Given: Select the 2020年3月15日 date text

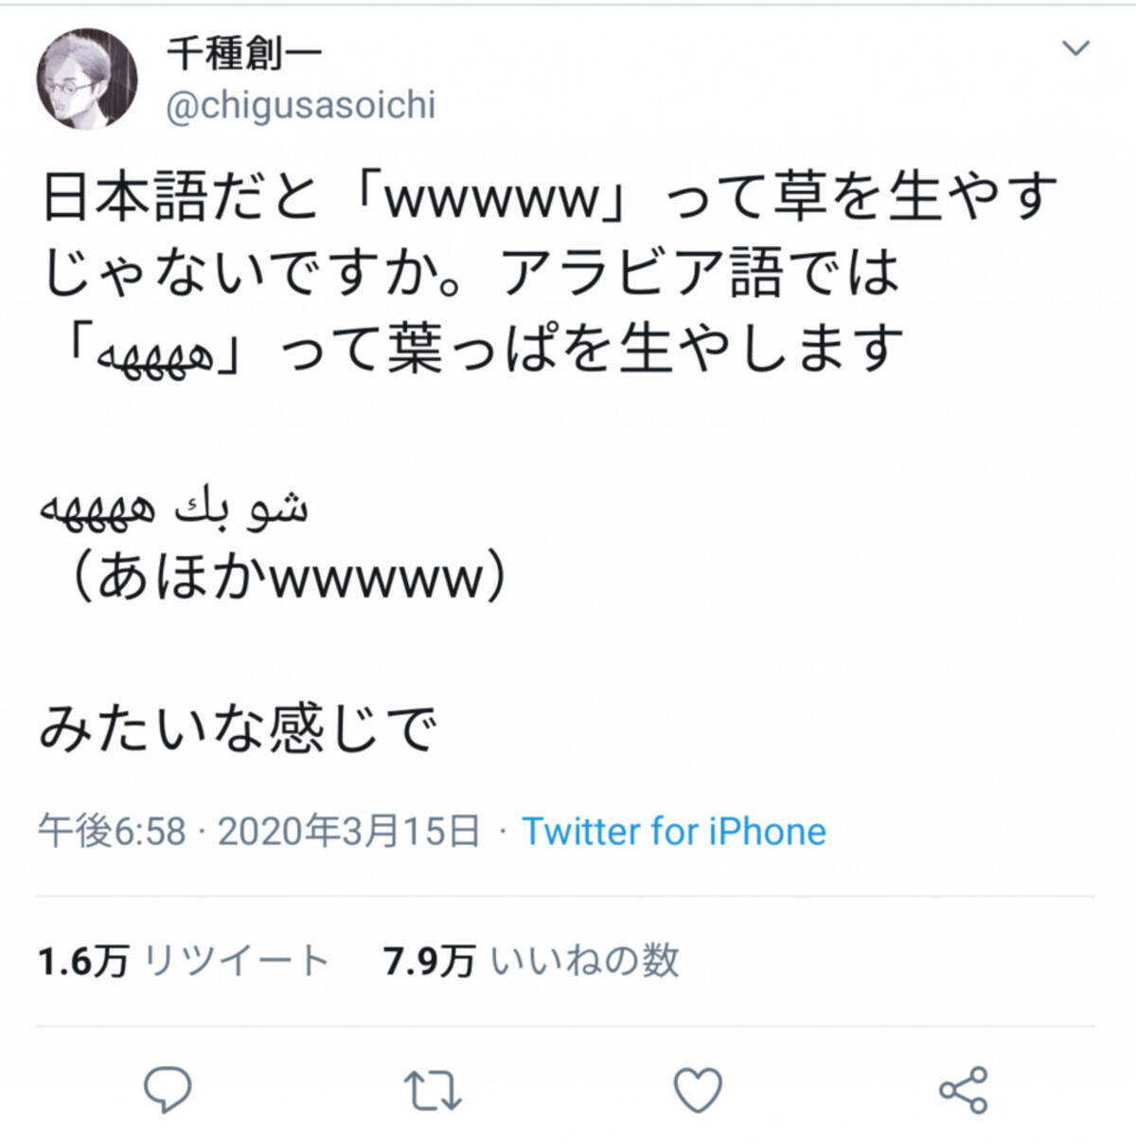Looking at the screenshot, I should 349,831.
